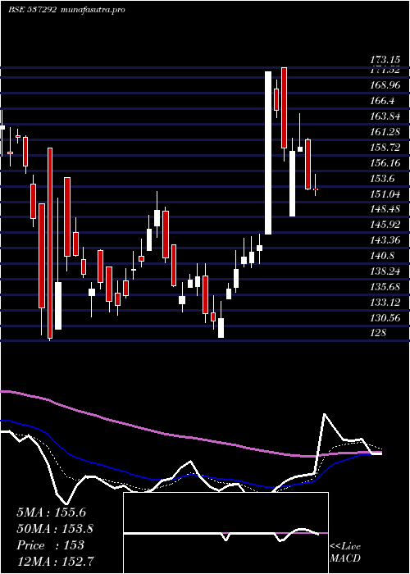Click the '50MA : 153.8' readout
The height and width of the screenshot is (574, 410).
click(55, 529)
